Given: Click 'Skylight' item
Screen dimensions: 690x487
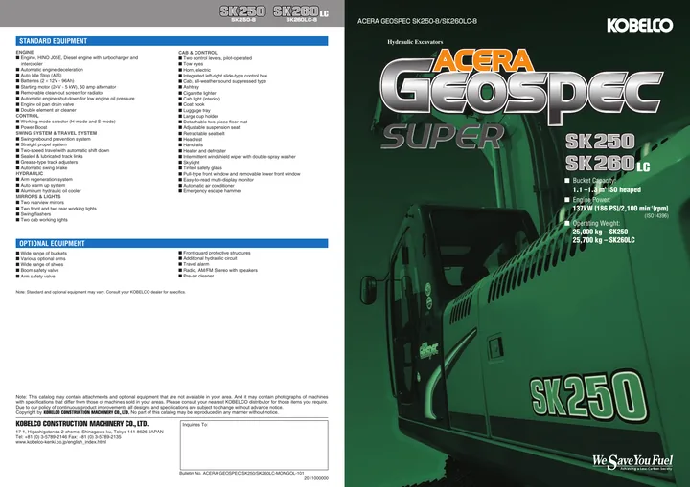Looking at the screenshot, I should 191,163.
